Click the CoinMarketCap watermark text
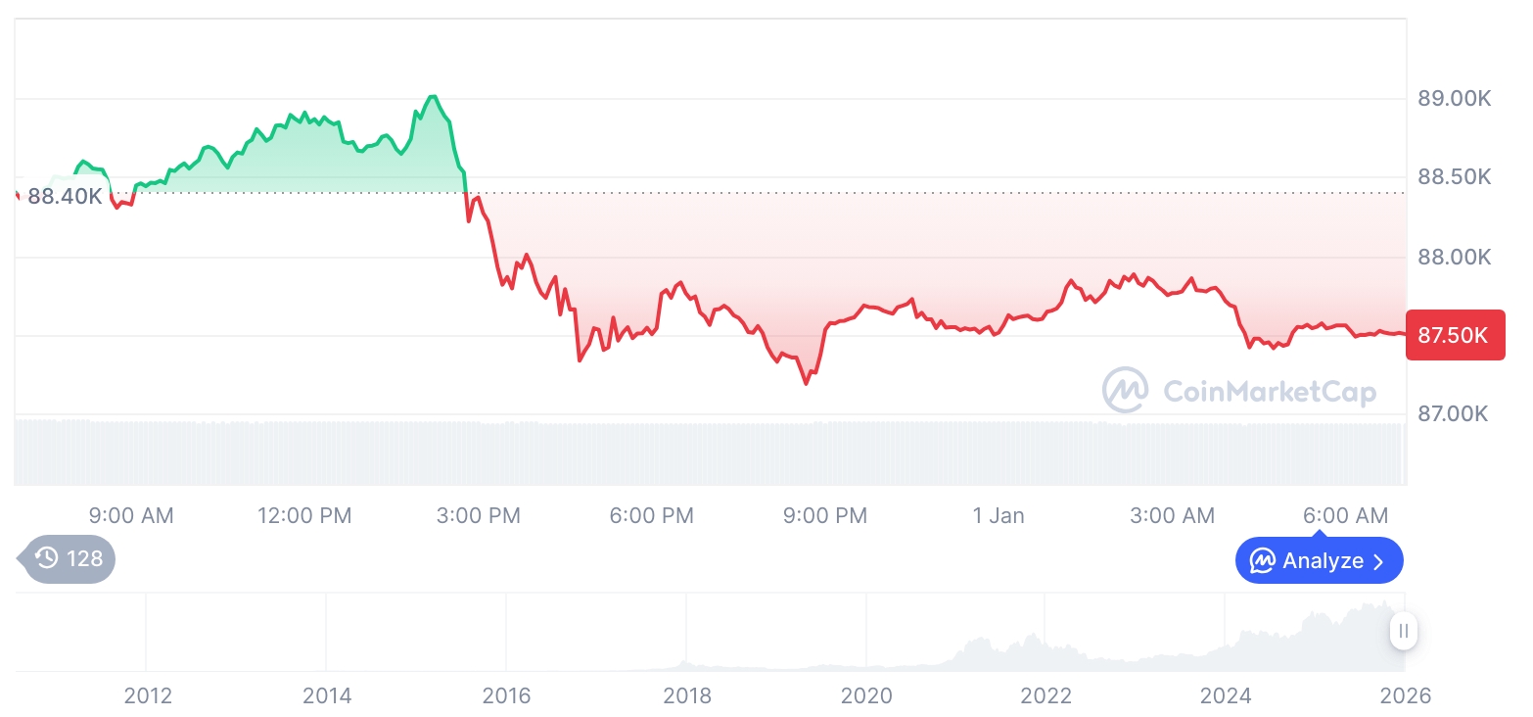 pyautogui.click(x=1269, y=392)
